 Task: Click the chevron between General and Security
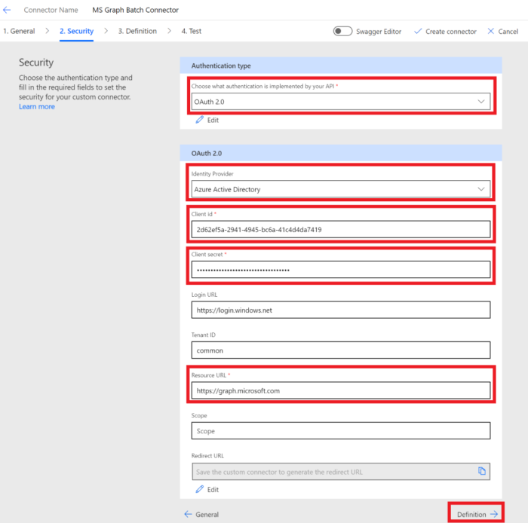coord(47,31)
